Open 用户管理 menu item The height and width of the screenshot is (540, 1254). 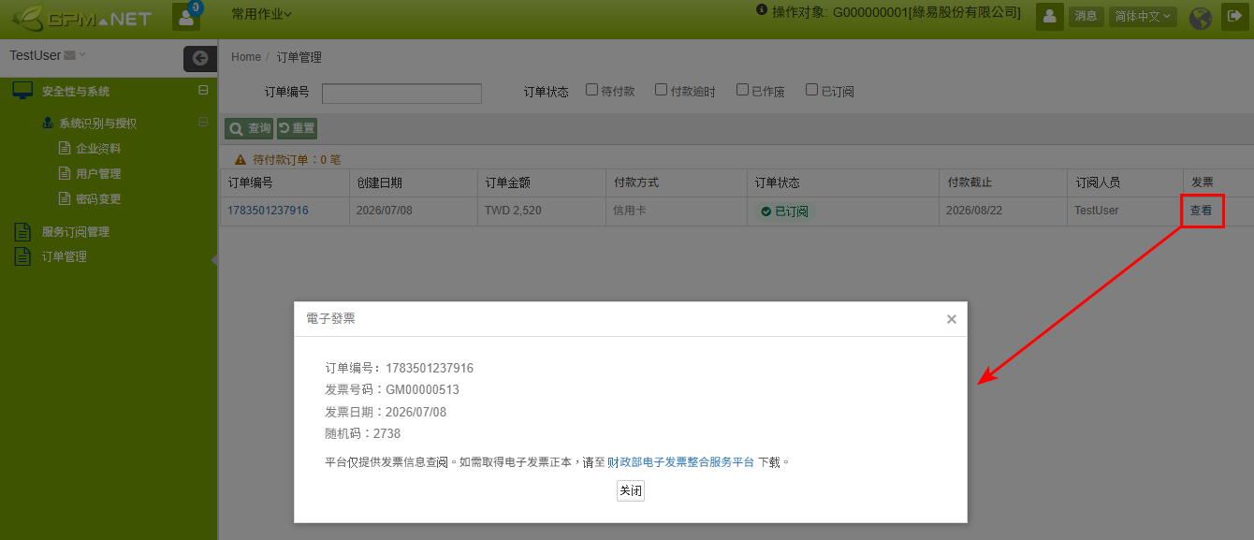pos(98,173)
